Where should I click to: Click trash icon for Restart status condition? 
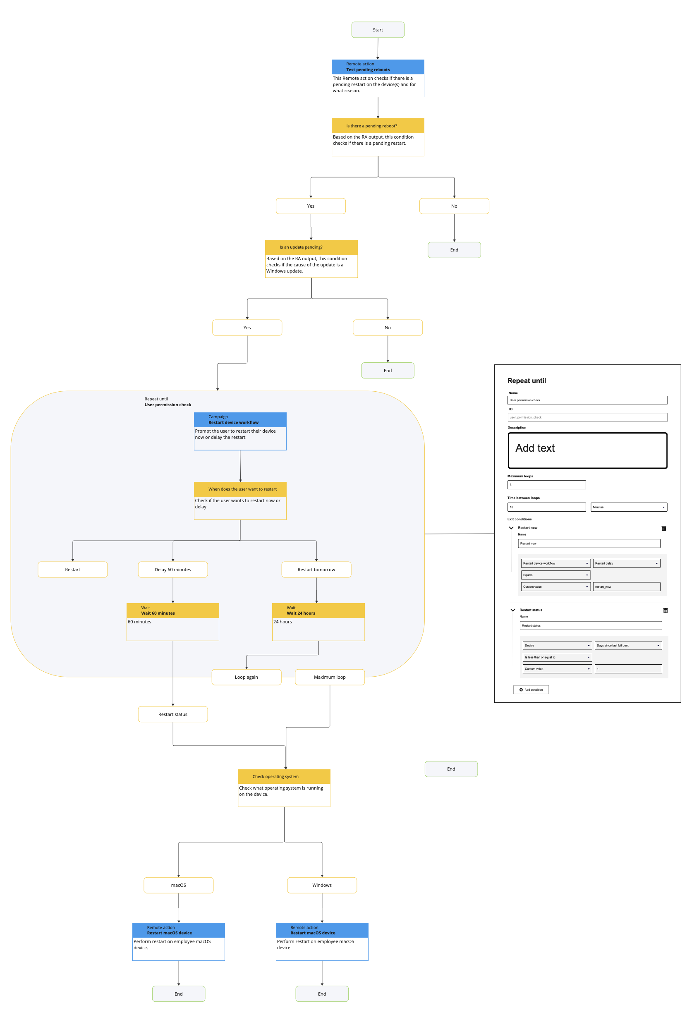tap(665, 611)
